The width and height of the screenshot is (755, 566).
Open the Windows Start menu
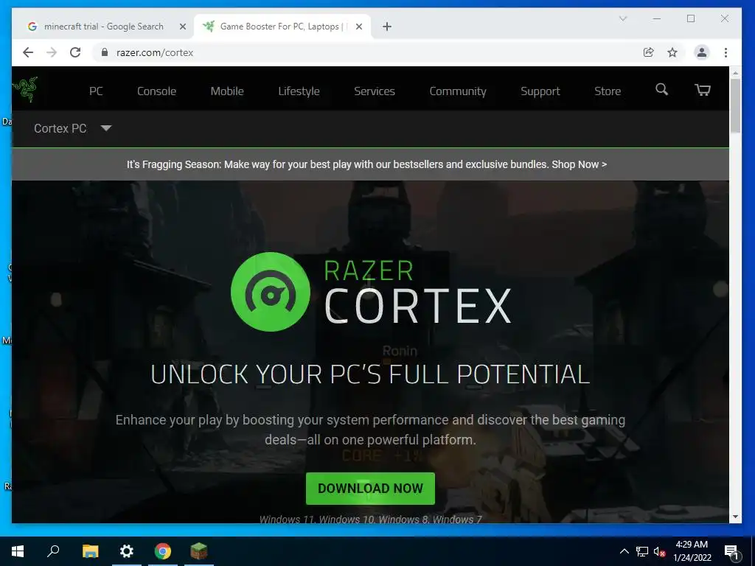(x=18, y=551)
